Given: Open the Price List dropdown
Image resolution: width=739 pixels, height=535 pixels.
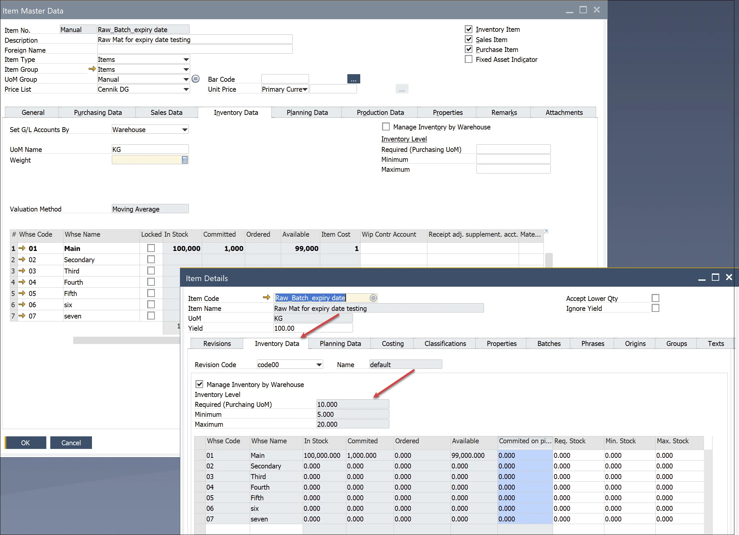Looking at the screenshot, I should coord(186,89).
